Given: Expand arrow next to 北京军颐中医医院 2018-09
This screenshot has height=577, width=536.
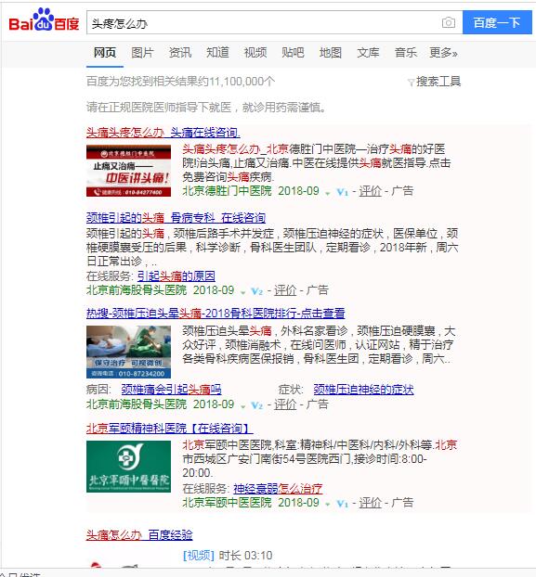Looking at the screenshot, I should click(327, 505).
